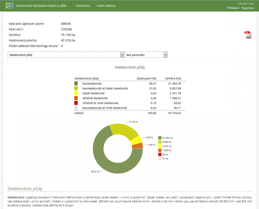
Task: Toggle the 9 858 ha legend item
Action: coord(166,142)
